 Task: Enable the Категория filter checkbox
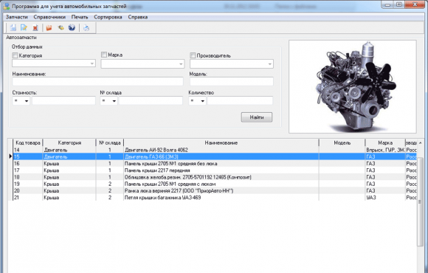15,55
